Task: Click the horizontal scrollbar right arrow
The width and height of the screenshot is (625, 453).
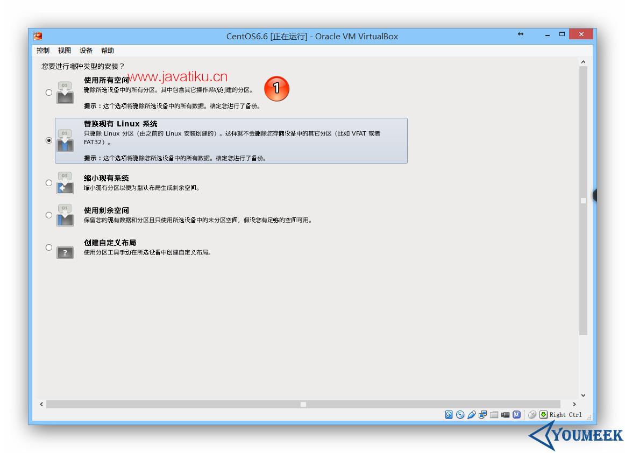Action: pos(574,405)
